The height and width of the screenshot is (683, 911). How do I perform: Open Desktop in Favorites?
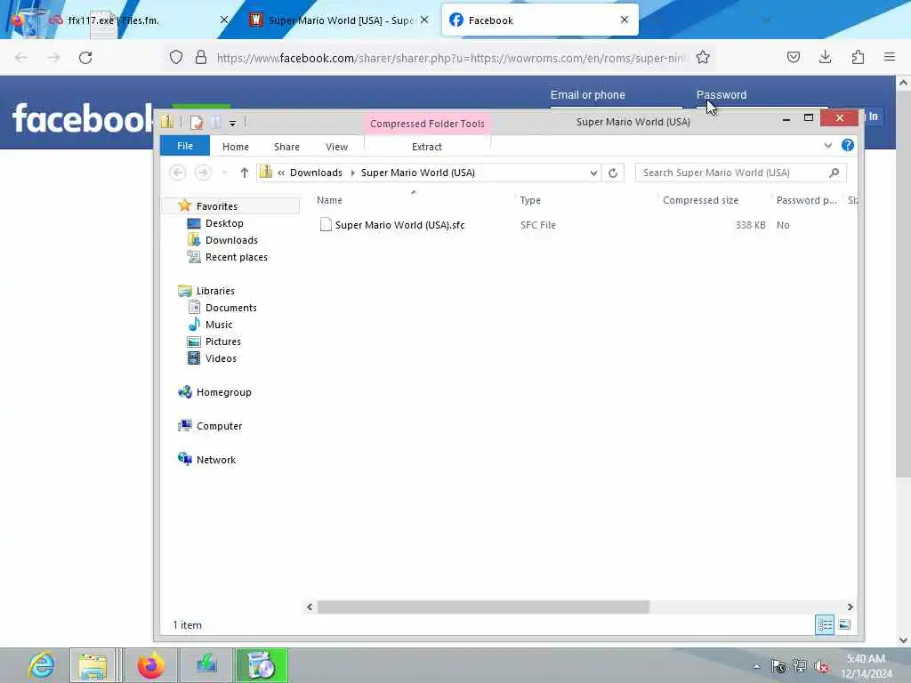224,223
